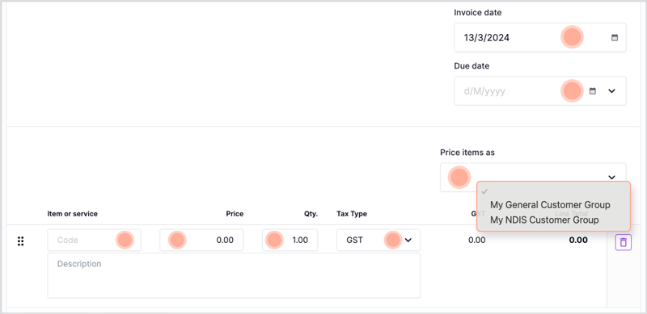Open the Invoice date calendar picker icon
Image resolution: width=647 pixels, height=314 pixels.
coord(615,37)
